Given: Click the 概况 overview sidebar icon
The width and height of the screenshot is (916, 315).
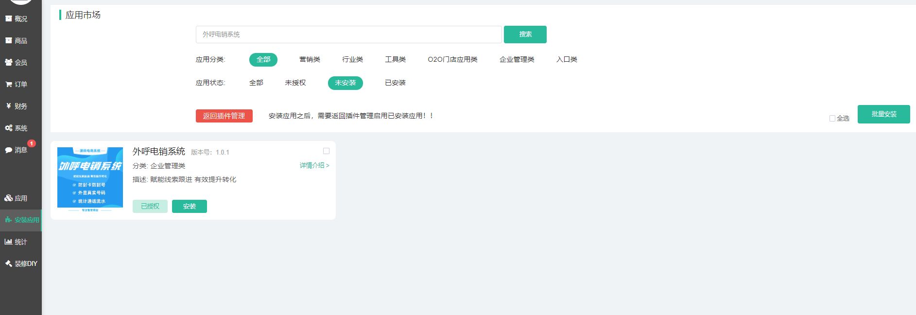Looking at the screenshot, I should 8,18.
